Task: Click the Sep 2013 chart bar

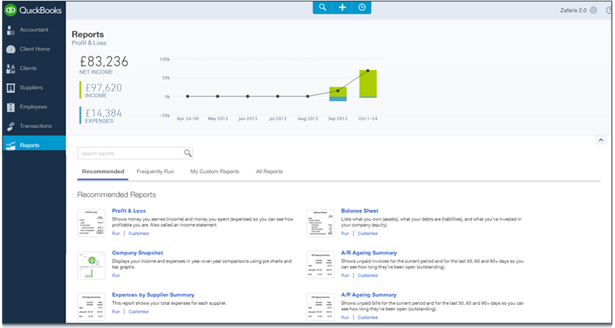Action: coord(338,94)
